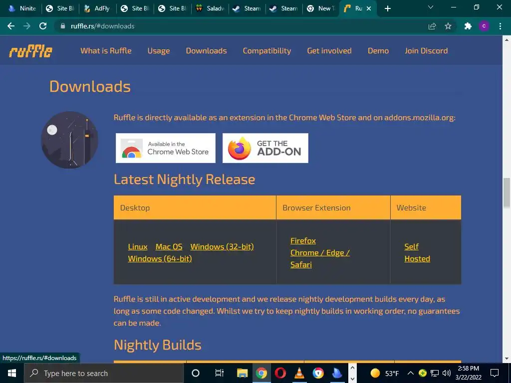This screenshot has width=511, height=383.
Task: Open the Chrome three-dot menu
Action: (500, 26)
